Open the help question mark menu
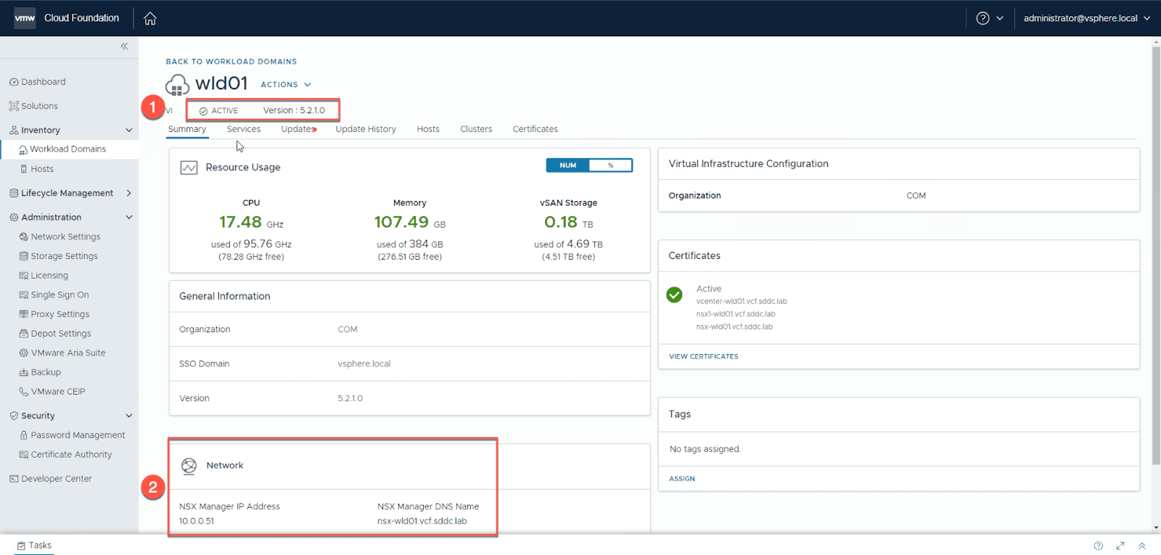Screen dimensions: 1161x555 [983, 19]
